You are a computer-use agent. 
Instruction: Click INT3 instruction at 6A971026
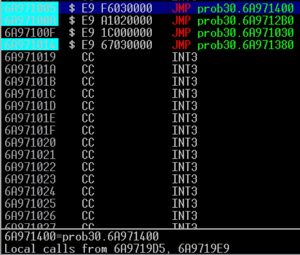pos(185,216)
